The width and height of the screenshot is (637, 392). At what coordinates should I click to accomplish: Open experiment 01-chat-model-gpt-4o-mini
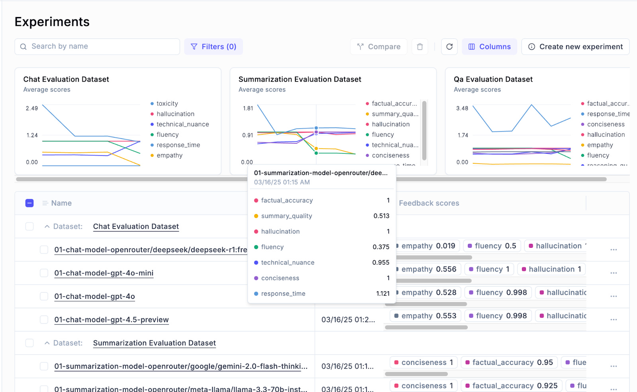[104, 273]
